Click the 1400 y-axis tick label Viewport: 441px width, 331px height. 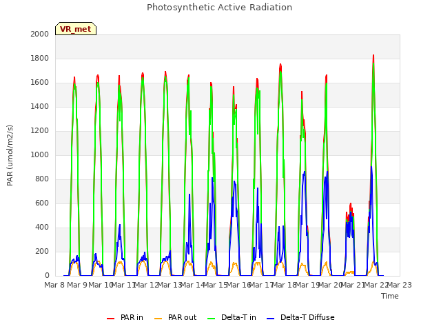click(40, 107)
